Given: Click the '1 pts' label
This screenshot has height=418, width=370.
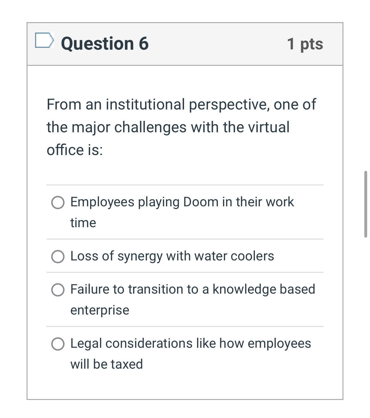Looking at the screenshot, I should (305, 44).
